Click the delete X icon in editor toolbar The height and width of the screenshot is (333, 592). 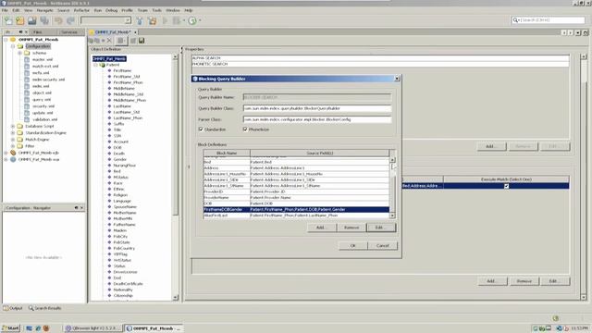(109, 41)
